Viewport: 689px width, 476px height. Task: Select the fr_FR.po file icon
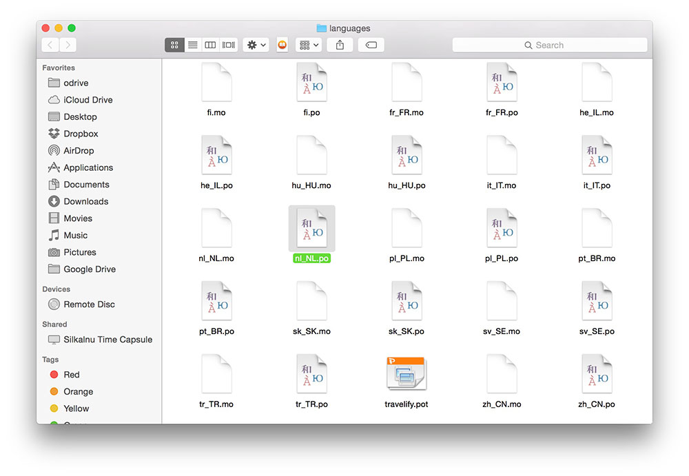tap(502, 83)
